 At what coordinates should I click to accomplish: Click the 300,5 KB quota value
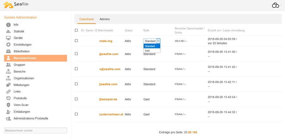pos(181,41)
